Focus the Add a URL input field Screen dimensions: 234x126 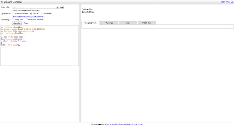34,7
